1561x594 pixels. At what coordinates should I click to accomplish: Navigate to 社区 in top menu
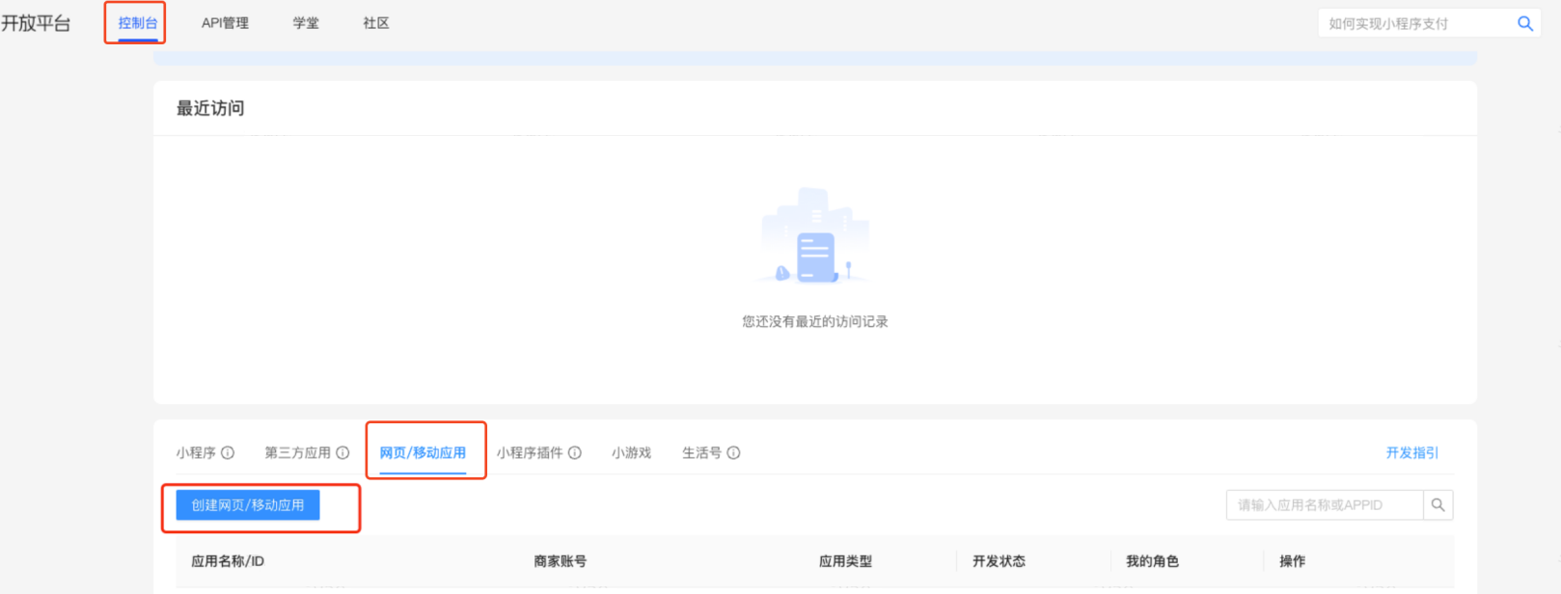tap(376, 23)
